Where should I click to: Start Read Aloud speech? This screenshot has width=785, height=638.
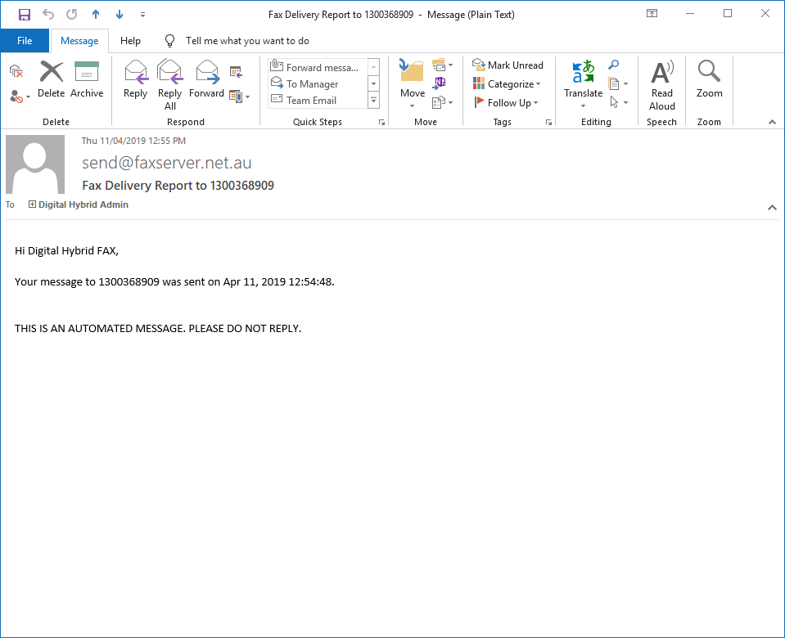(662, 85)
